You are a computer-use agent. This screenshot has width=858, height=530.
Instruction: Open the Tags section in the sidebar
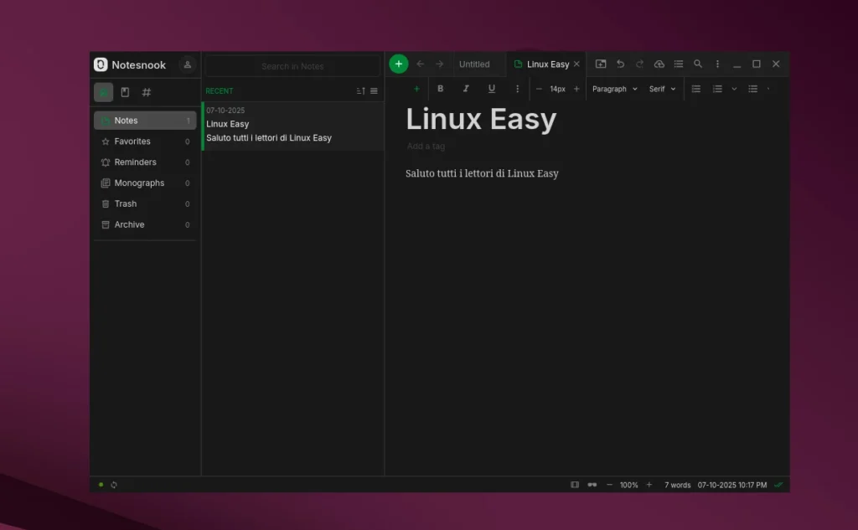tap(149, 92)
